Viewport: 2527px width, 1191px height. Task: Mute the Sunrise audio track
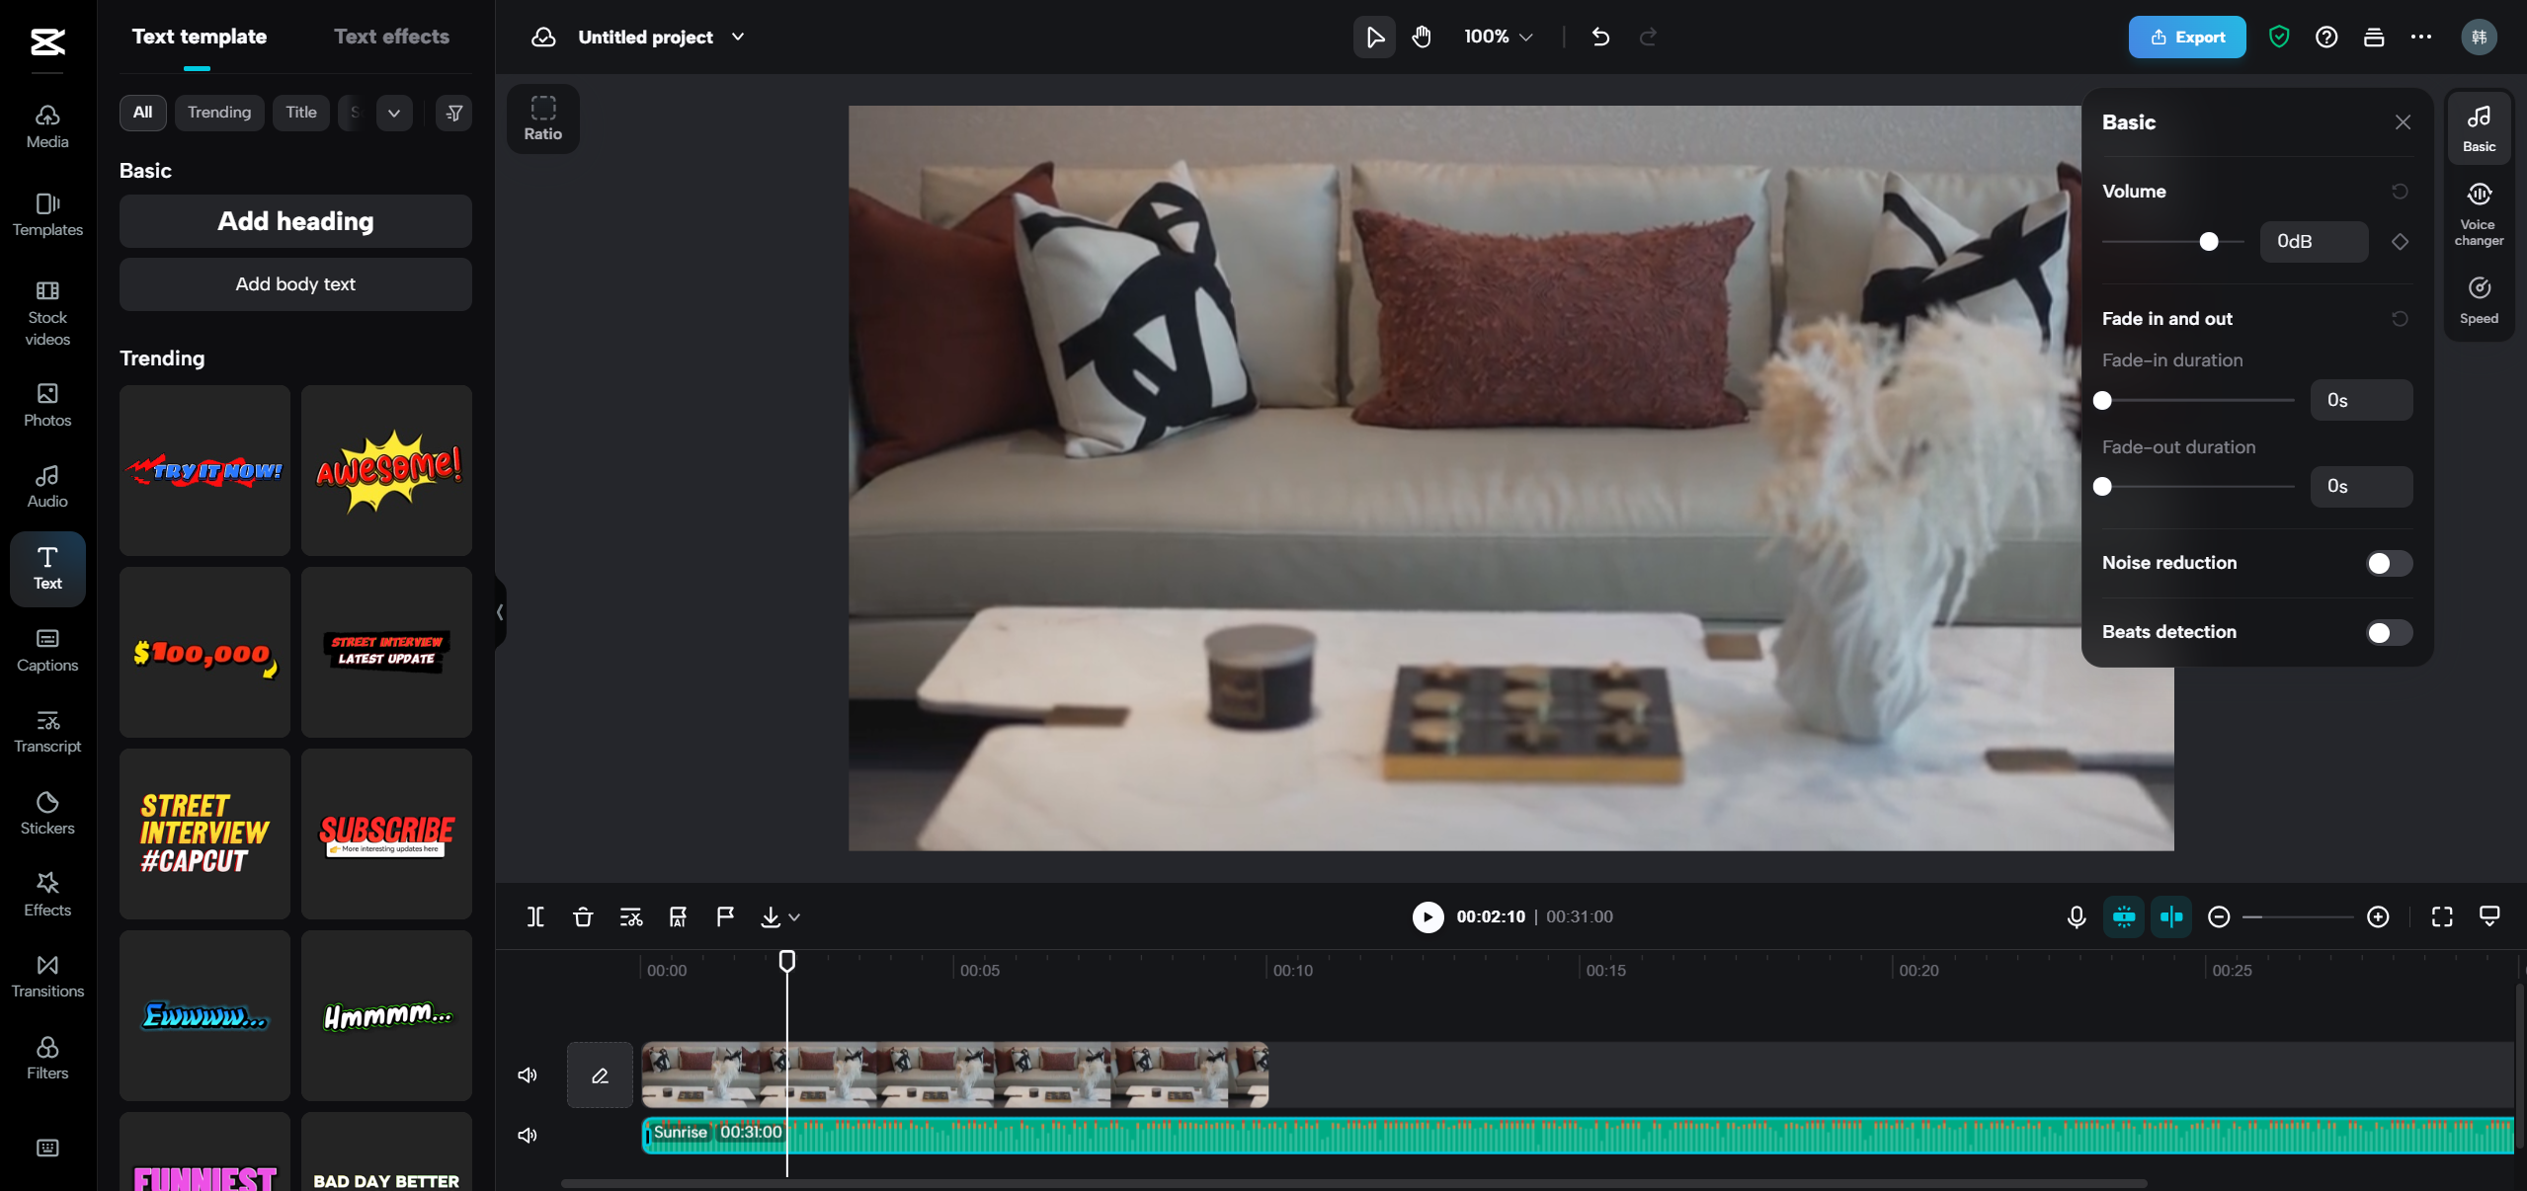tap(527, 1136)
